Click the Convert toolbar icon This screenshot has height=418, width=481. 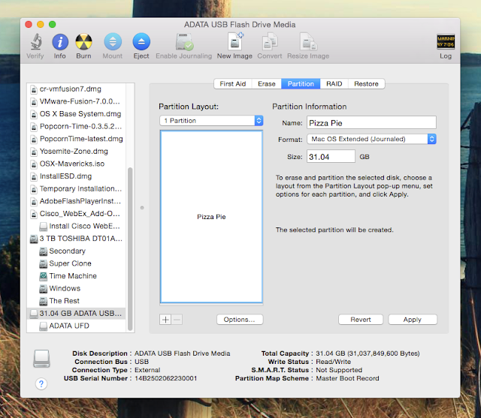pos(270,42)
